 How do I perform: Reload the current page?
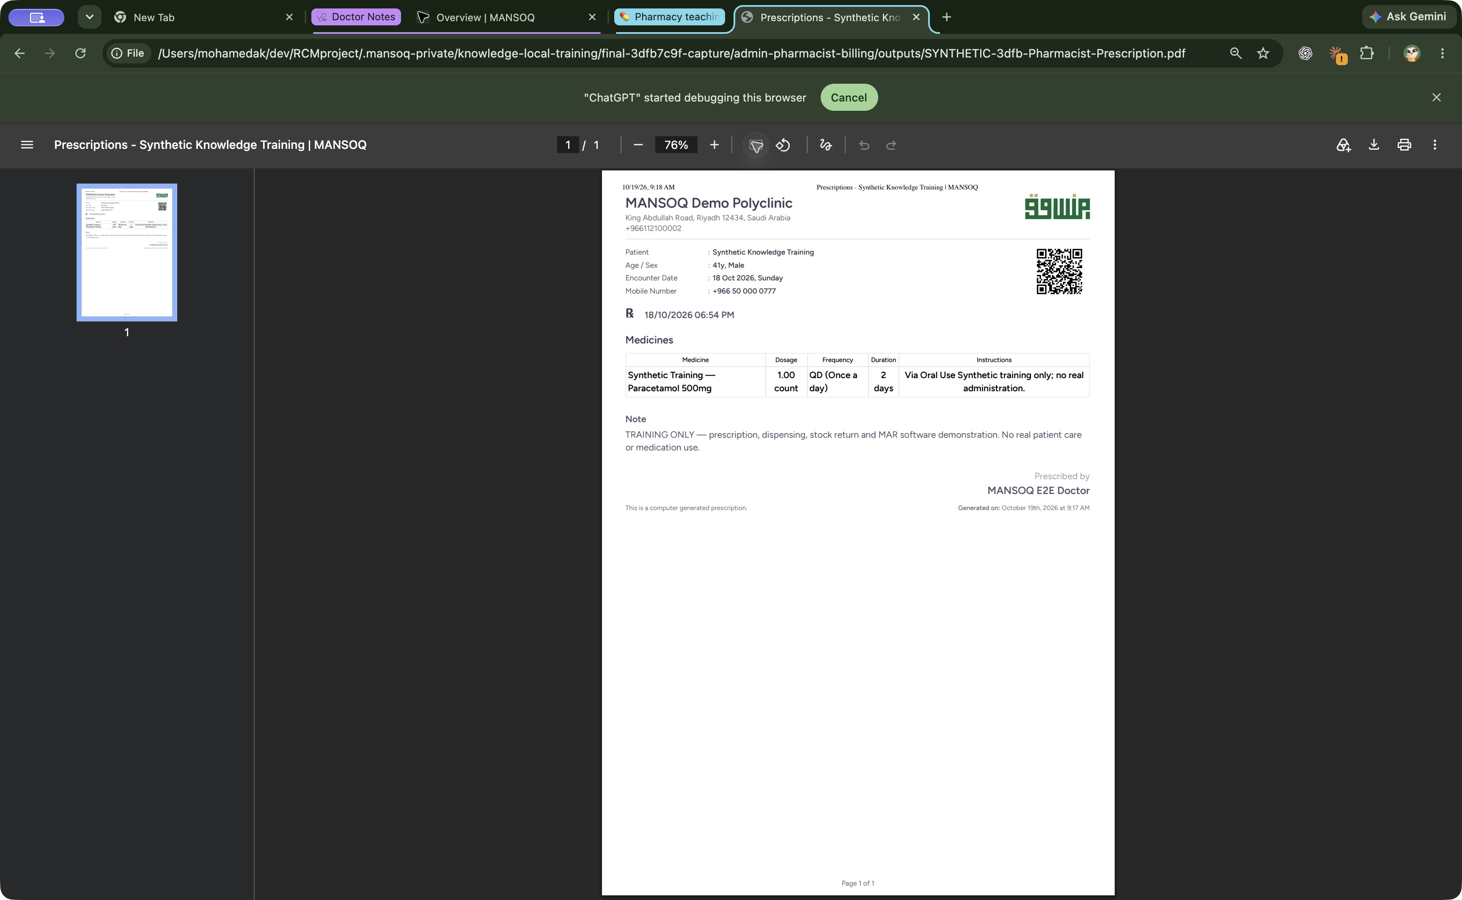tap(80, 54)
